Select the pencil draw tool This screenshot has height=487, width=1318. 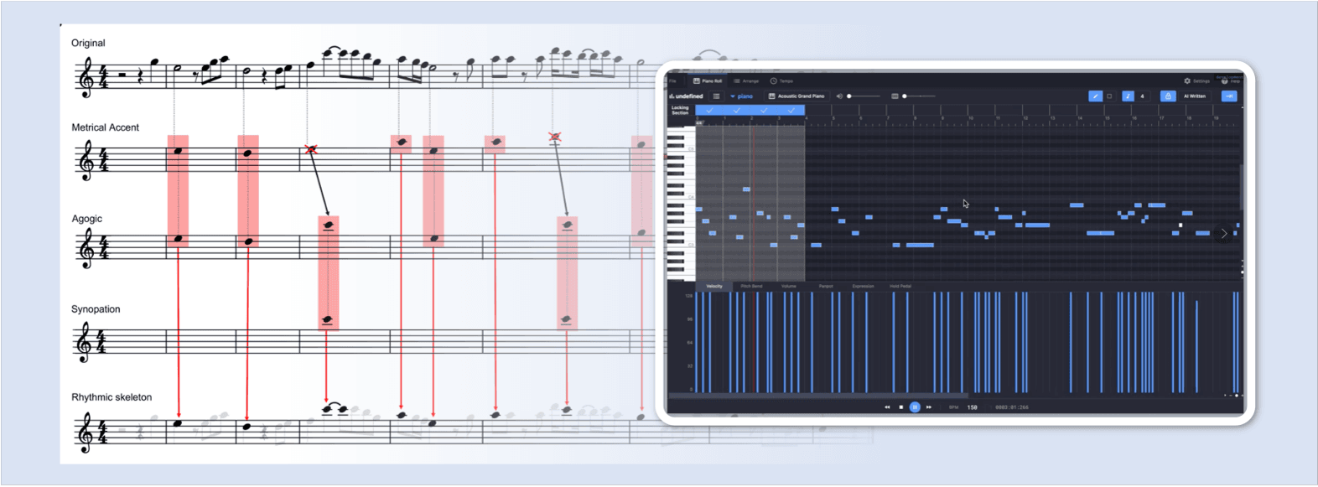[x=1095, y=96]
